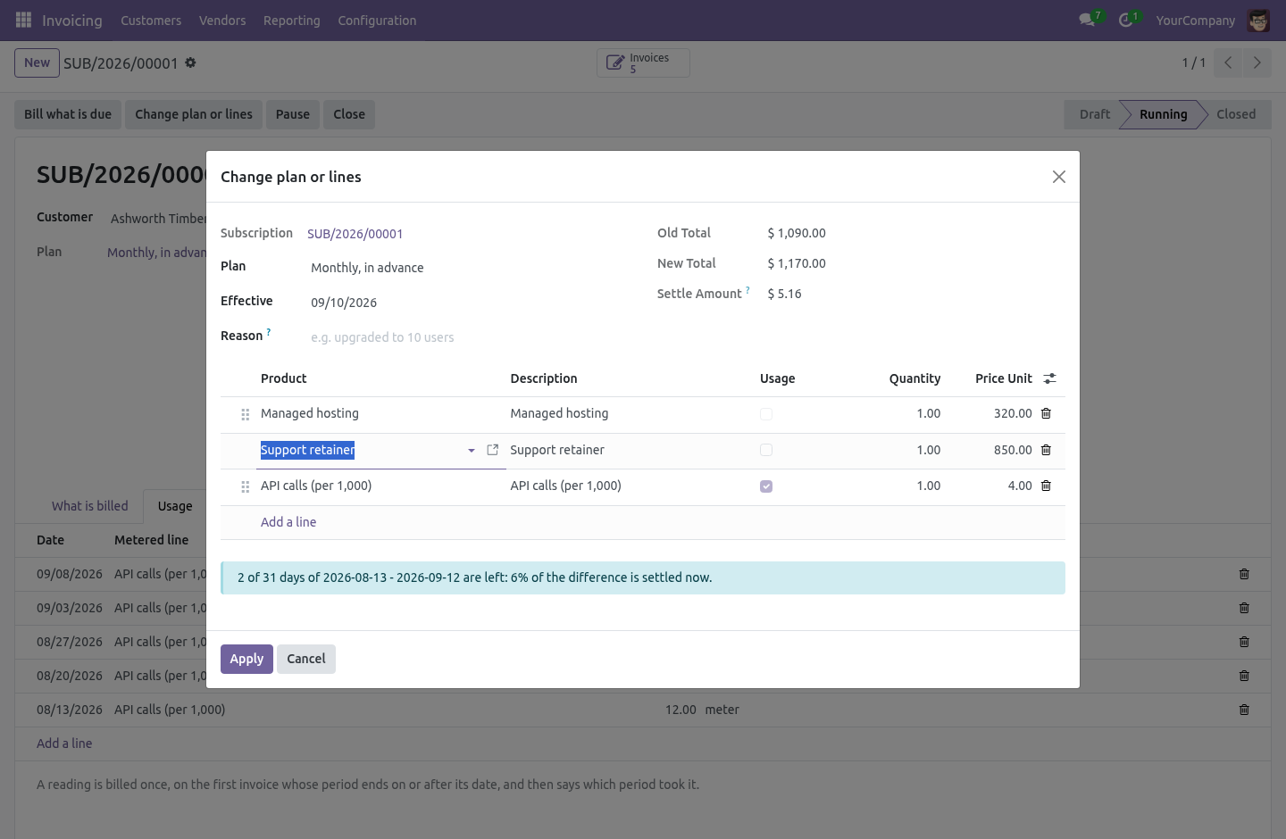Toggle Usage checkbox for Support retainer
Screen dimensions: 1286x839
[x=766, y=450]
